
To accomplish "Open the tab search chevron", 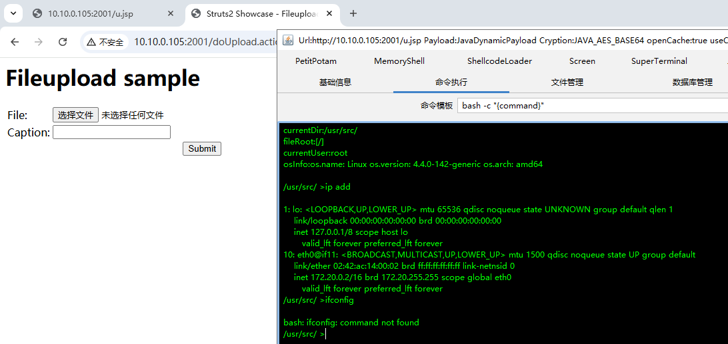I will 13,13.
